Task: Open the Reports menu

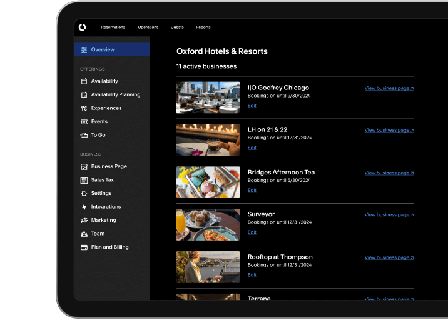Action: [x=203, y=27]
